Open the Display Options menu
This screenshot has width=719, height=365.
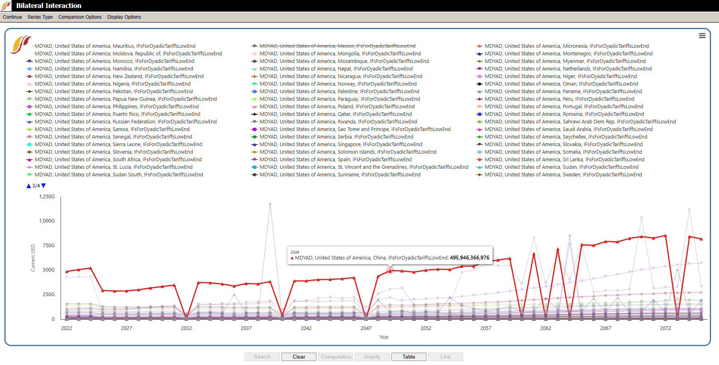point(124,17)
